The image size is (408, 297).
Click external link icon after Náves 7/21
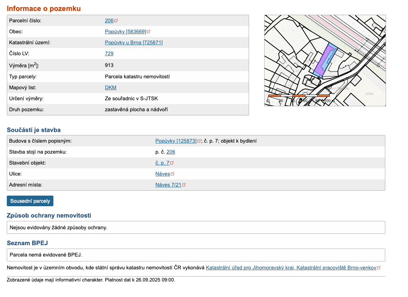coord(184,185)
